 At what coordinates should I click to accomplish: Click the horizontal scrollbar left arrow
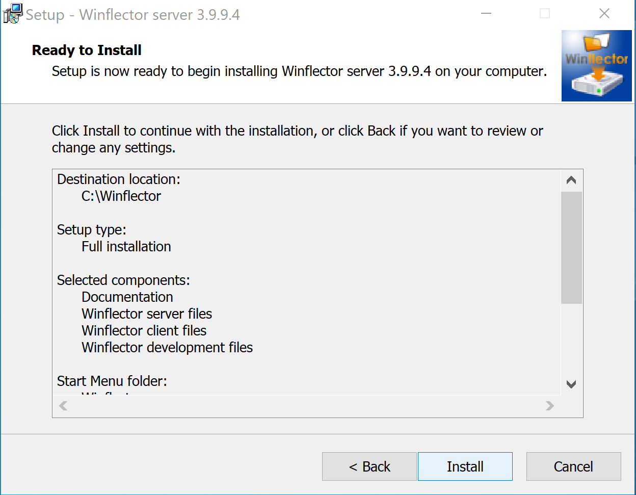point(63,406)
